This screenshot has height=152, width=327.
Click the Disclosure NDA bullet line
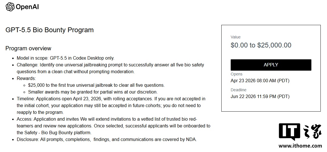pyautogui.click(x=107, y=139)
